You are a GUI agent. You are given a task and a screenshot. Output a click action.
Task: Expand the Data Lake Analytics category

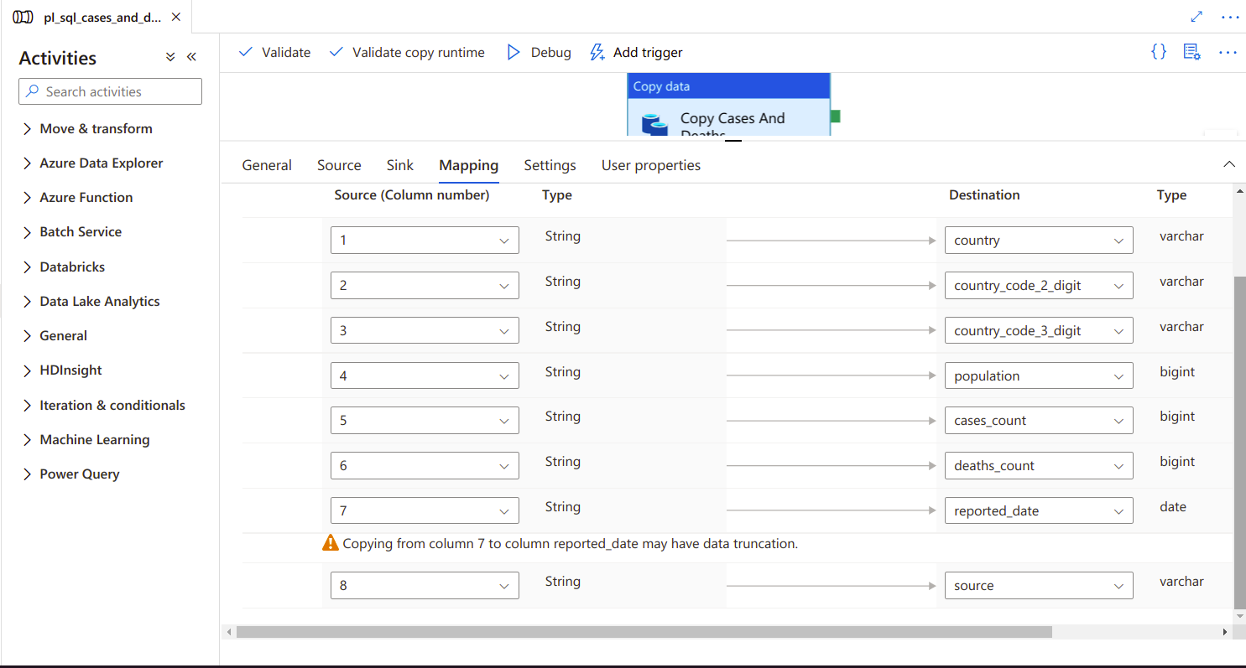tap(91, 301)
